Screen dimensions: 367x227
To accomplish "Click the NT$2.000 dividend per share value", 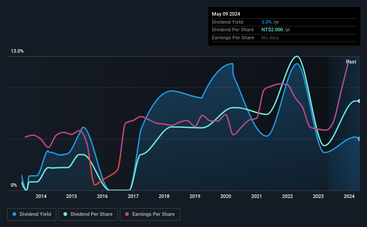I will point(272,30).
